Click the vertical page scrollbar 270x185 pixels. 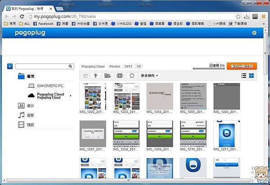(x=265, y=54)
